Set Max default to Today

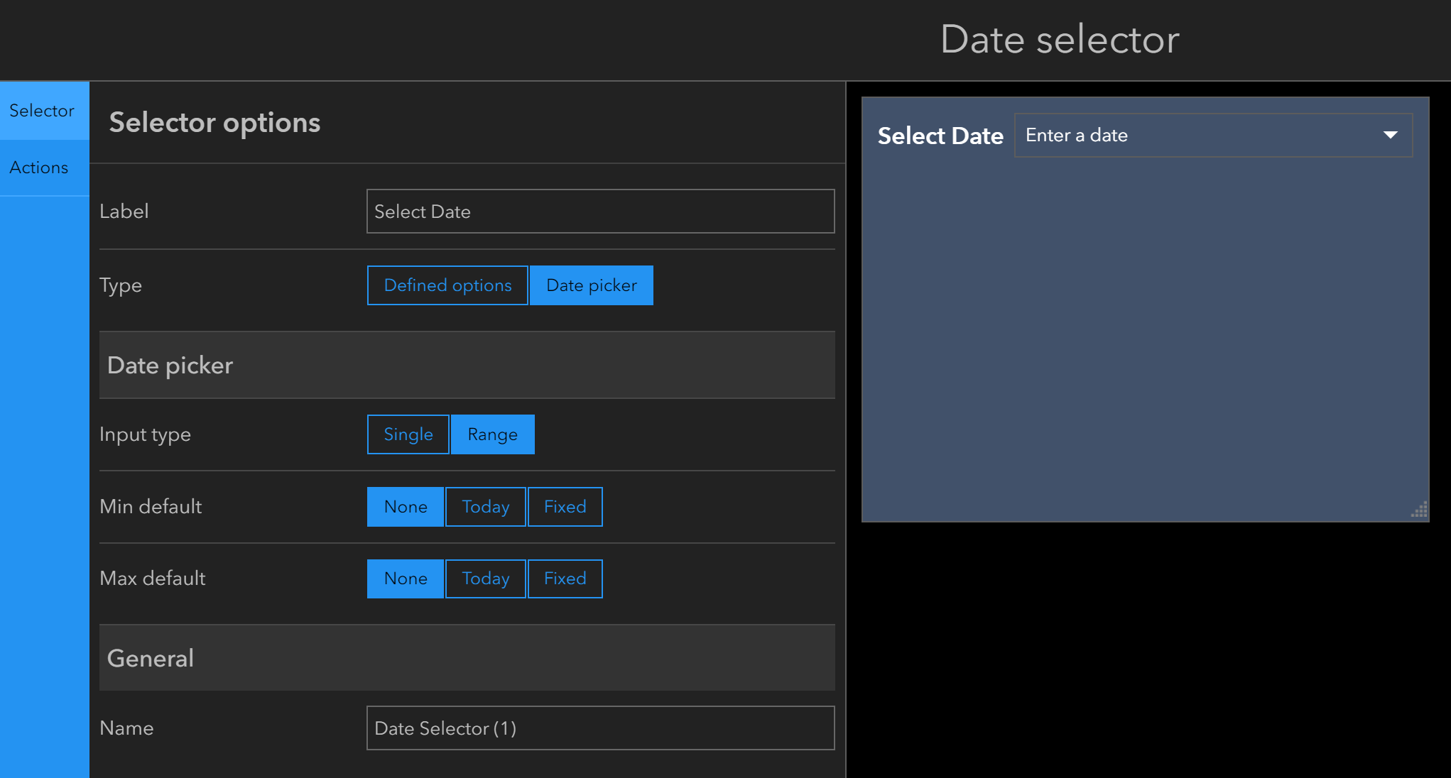coord(485,579)
